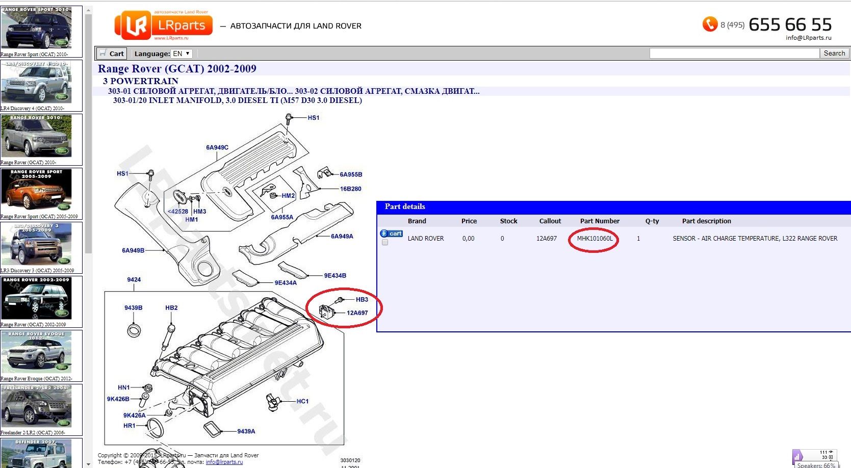Click the Stock column header

[x=508, y=221]
